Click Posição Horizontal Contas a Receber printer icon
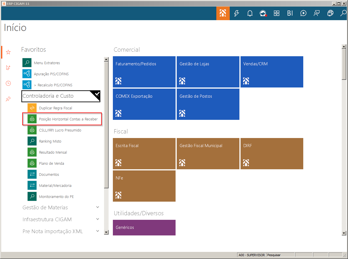 pyautogui.click(x=32, y=119)
